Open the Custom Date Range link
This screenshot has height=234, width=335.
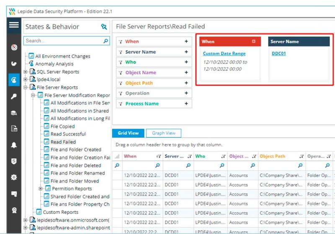pyautogui.click(x=224, y=54)
